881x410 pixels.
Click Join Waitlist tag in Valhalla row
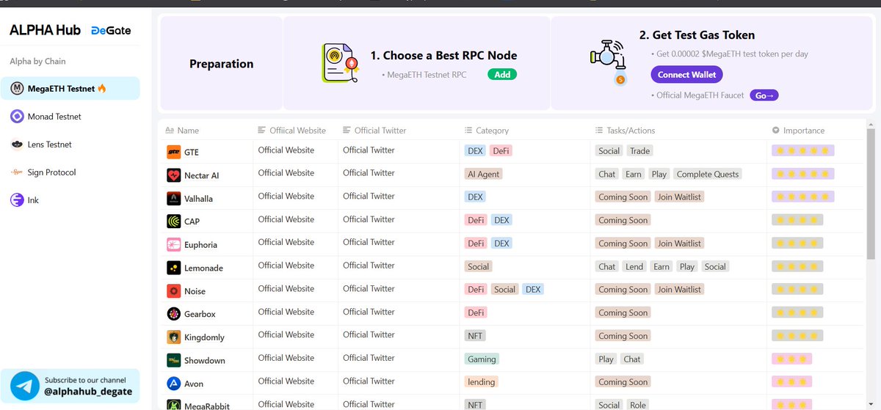coord(679,197)
